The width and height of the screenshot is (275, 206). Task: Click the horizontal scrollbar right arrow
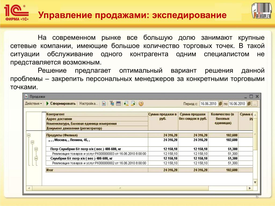pyautogui.click(x=250, y=188)
